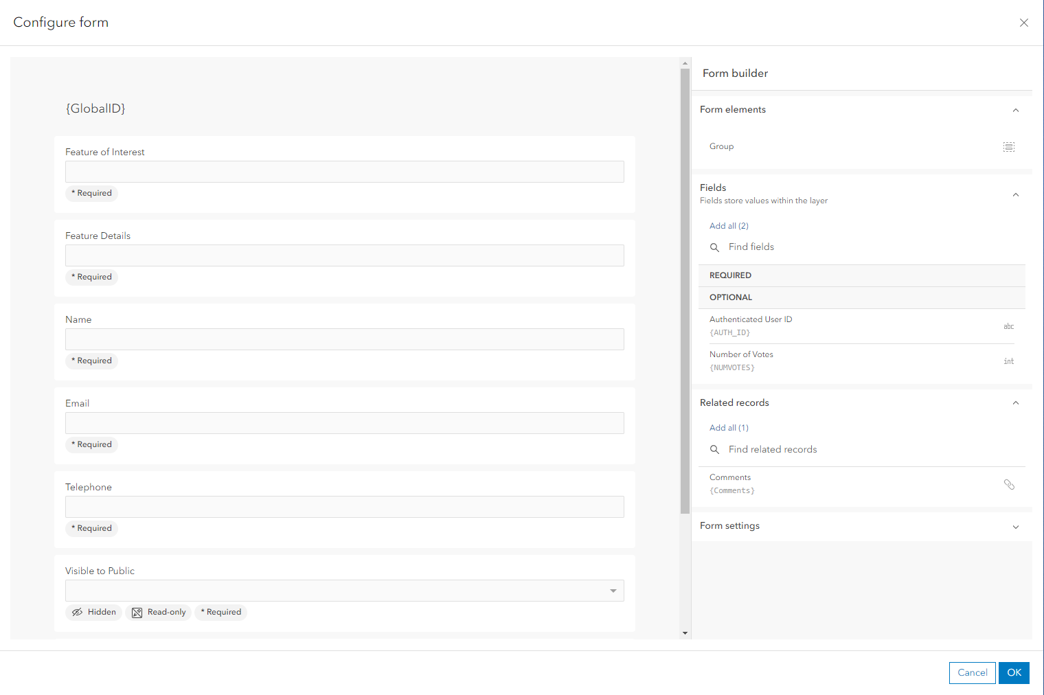Click the Comments related record link icon
Image resolution: width=1044 pixels, height=695 pixels.
(1009, 484)
